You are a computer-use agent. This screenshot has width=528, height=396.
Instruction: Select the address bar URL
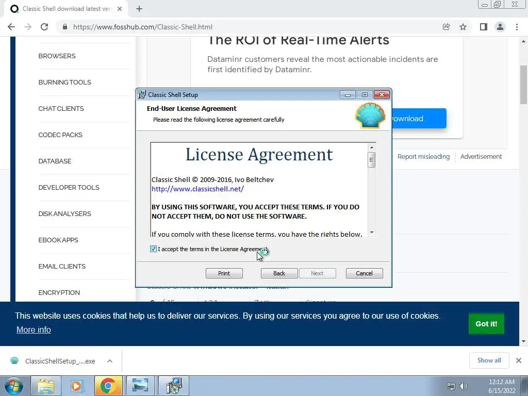[143, 27]
